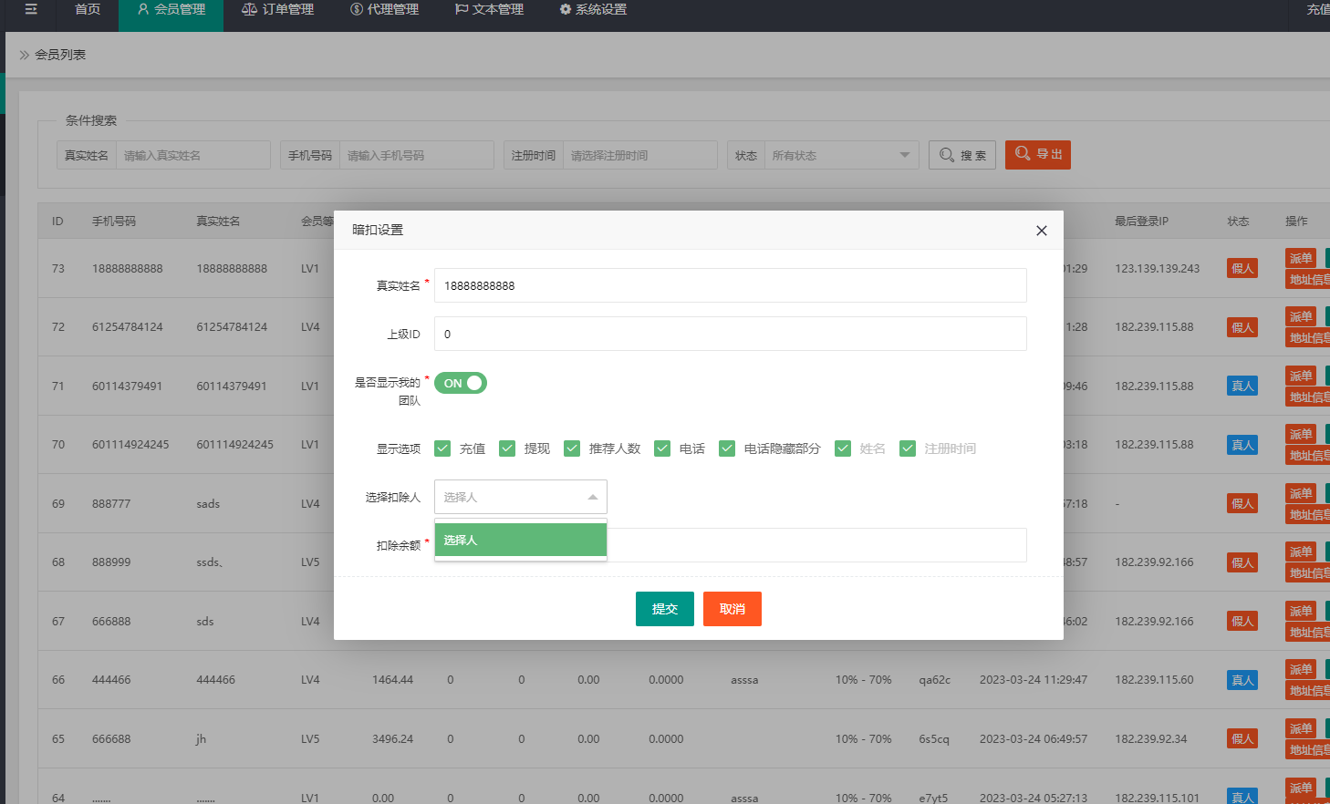Click the orange 导出 export button
Screen dimensions: 1330x804
1037,155
